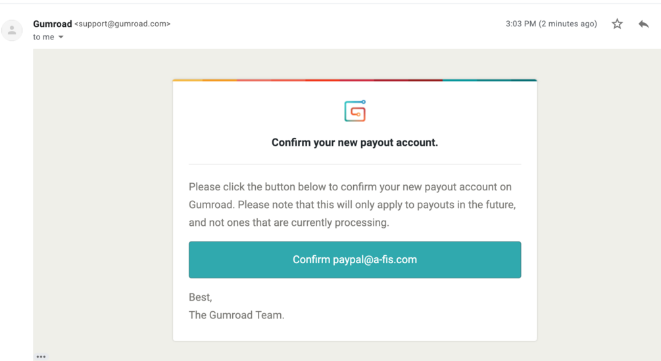Star this Gumroad email

pyautogui.click(x=617, y=24)
